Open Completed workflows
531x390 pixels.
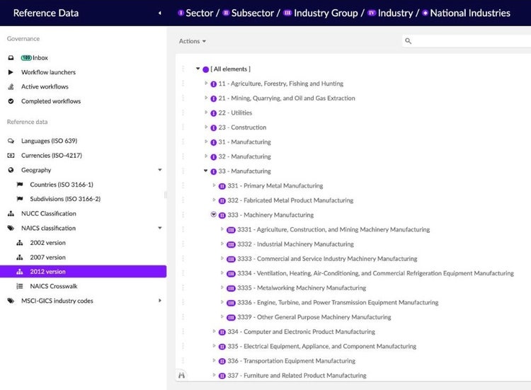click(51, 101)
